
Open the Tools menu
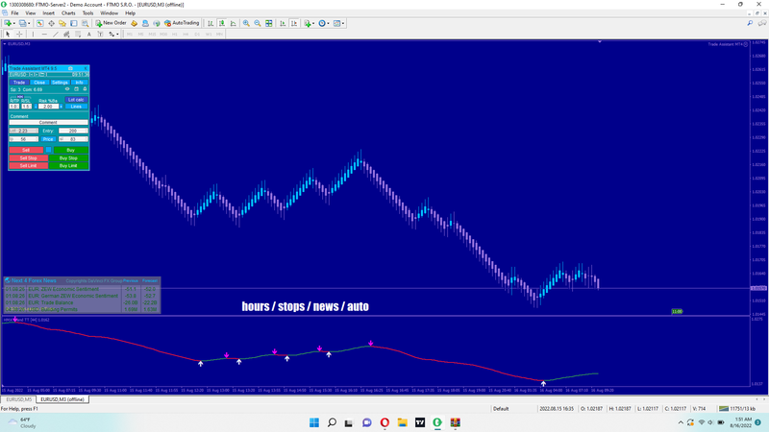click(87, 13)
